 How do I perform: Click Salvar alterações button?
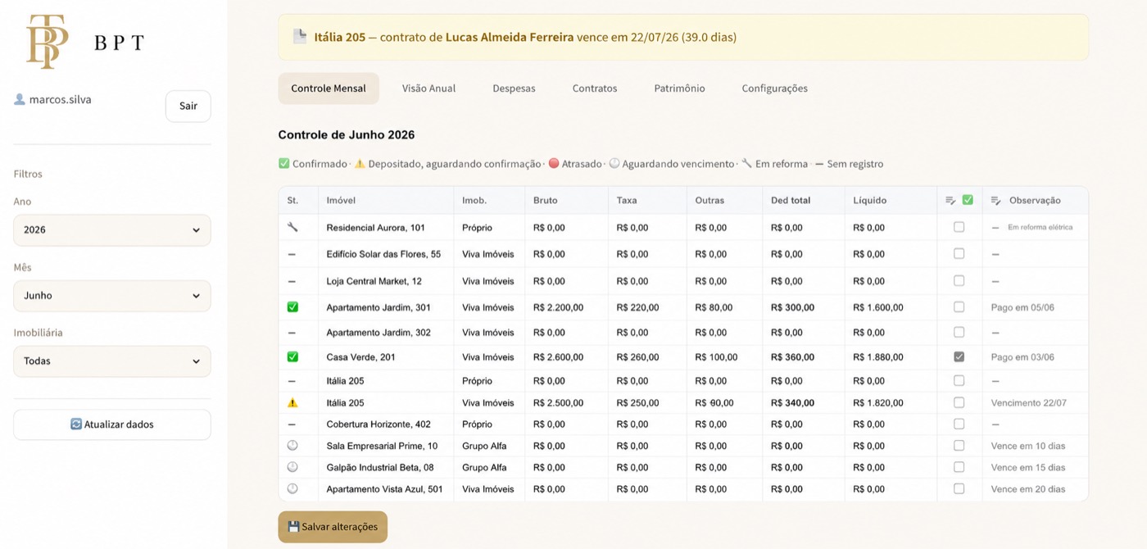[x=333, y=527]
